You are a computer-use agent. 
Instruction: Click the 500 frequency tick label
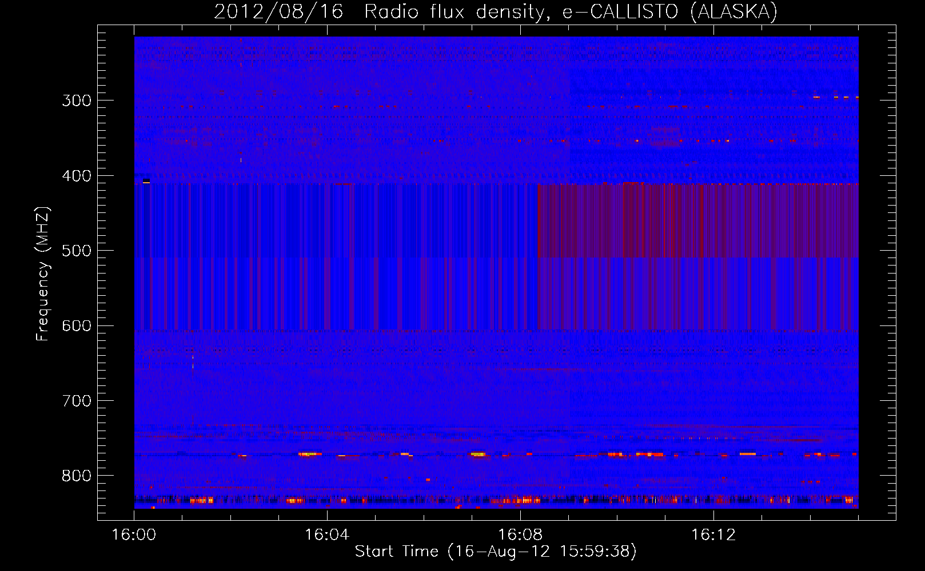[77, 251]
